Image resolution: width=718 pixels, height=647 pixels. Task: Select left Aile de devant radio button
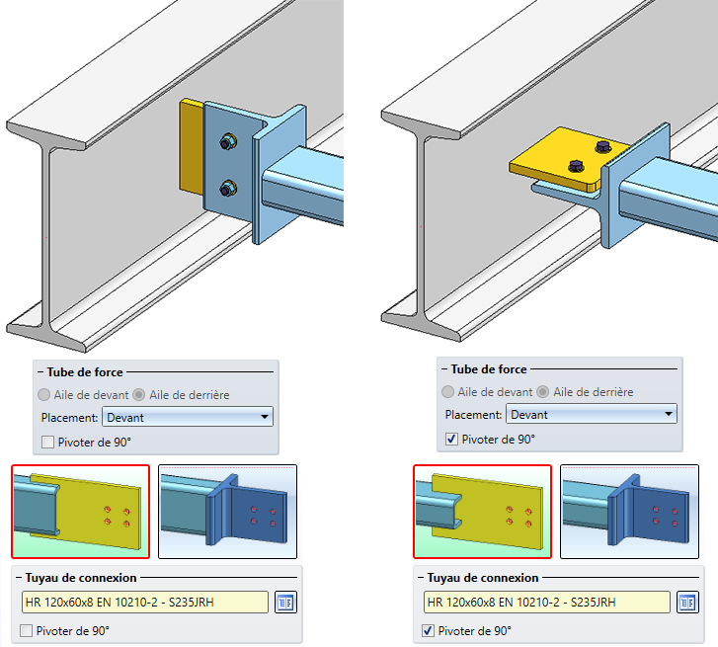pyautogui.click(x=44, y=395)
